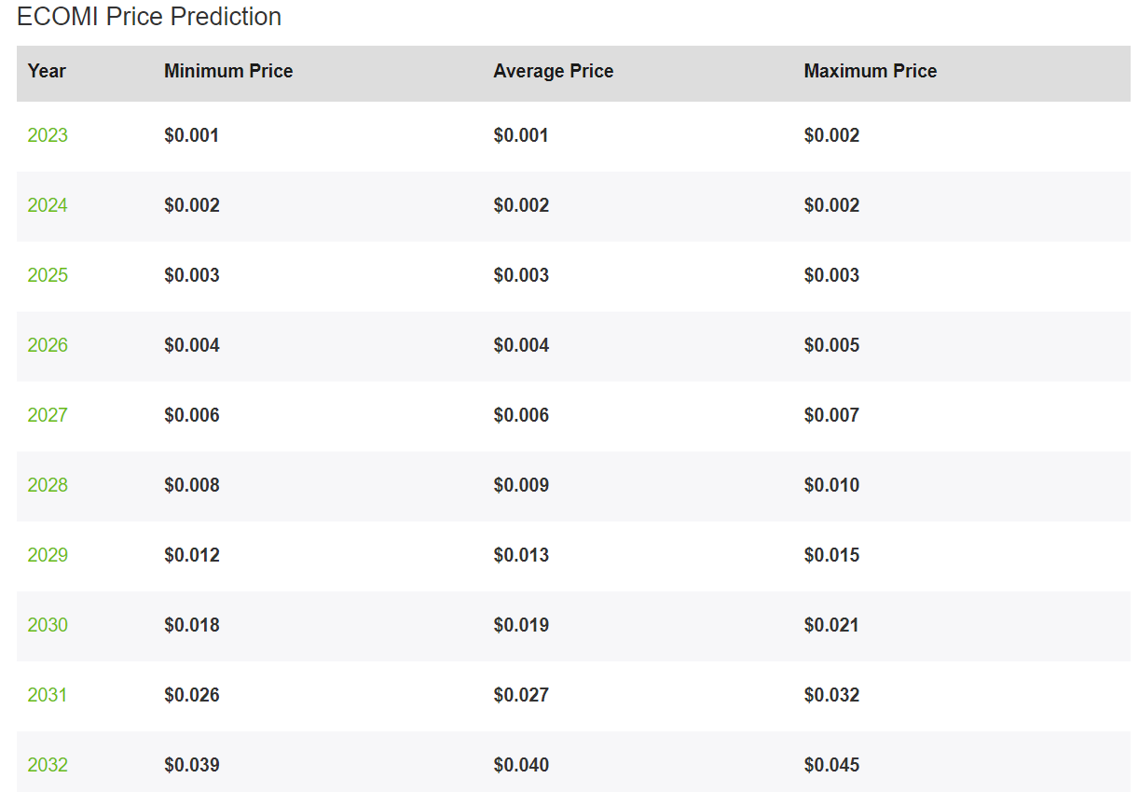The height and width of the screenshot is (792, 1139).
Task: Click the 2024 year link
Action: [48, 205]
